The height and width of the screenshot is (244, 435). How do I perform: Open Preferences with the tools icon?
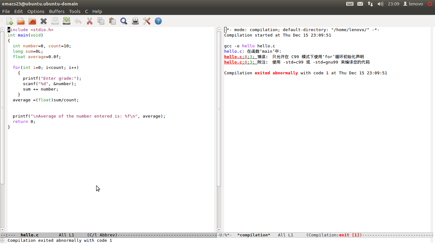(147, 21)
